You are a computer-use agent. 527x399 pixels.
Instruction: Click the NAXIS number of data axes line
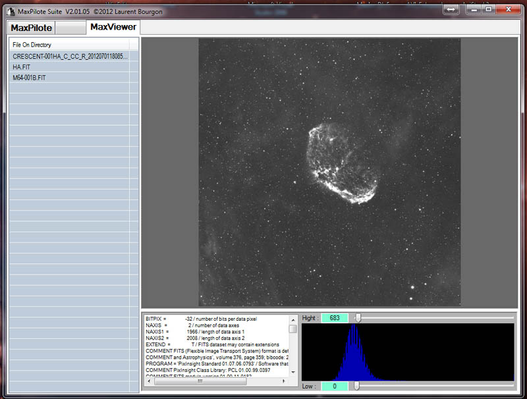(192, 325)
